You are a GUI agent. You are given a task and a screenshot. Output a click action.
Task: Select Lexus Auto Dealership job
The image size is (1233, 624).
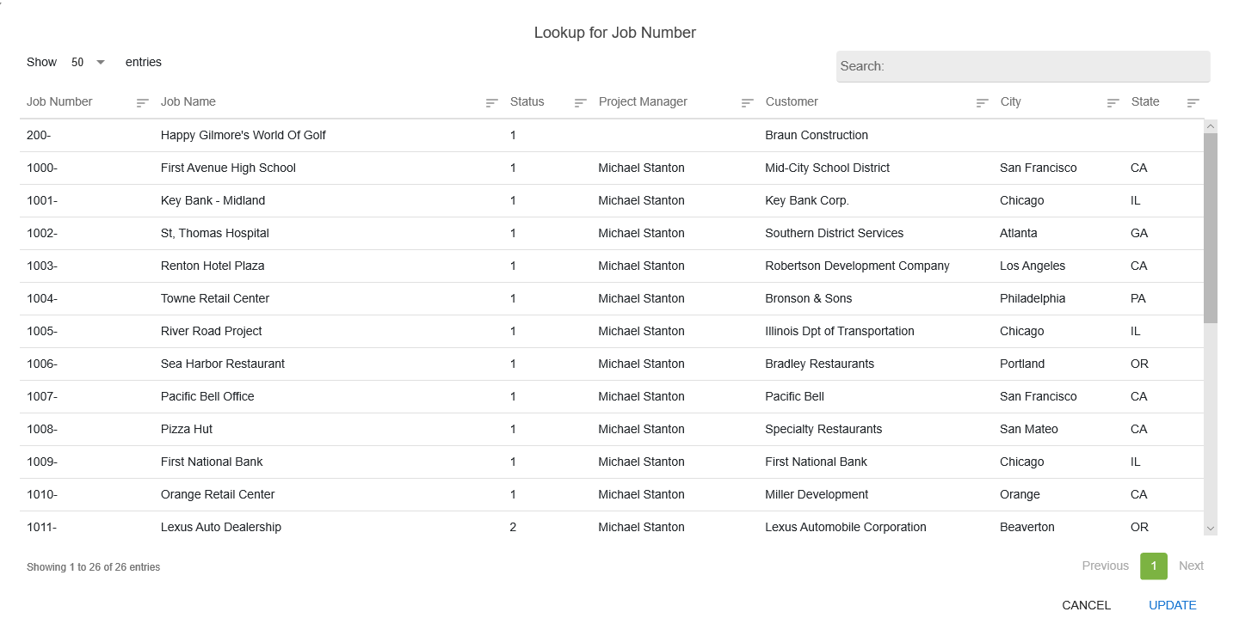point(221,527)
